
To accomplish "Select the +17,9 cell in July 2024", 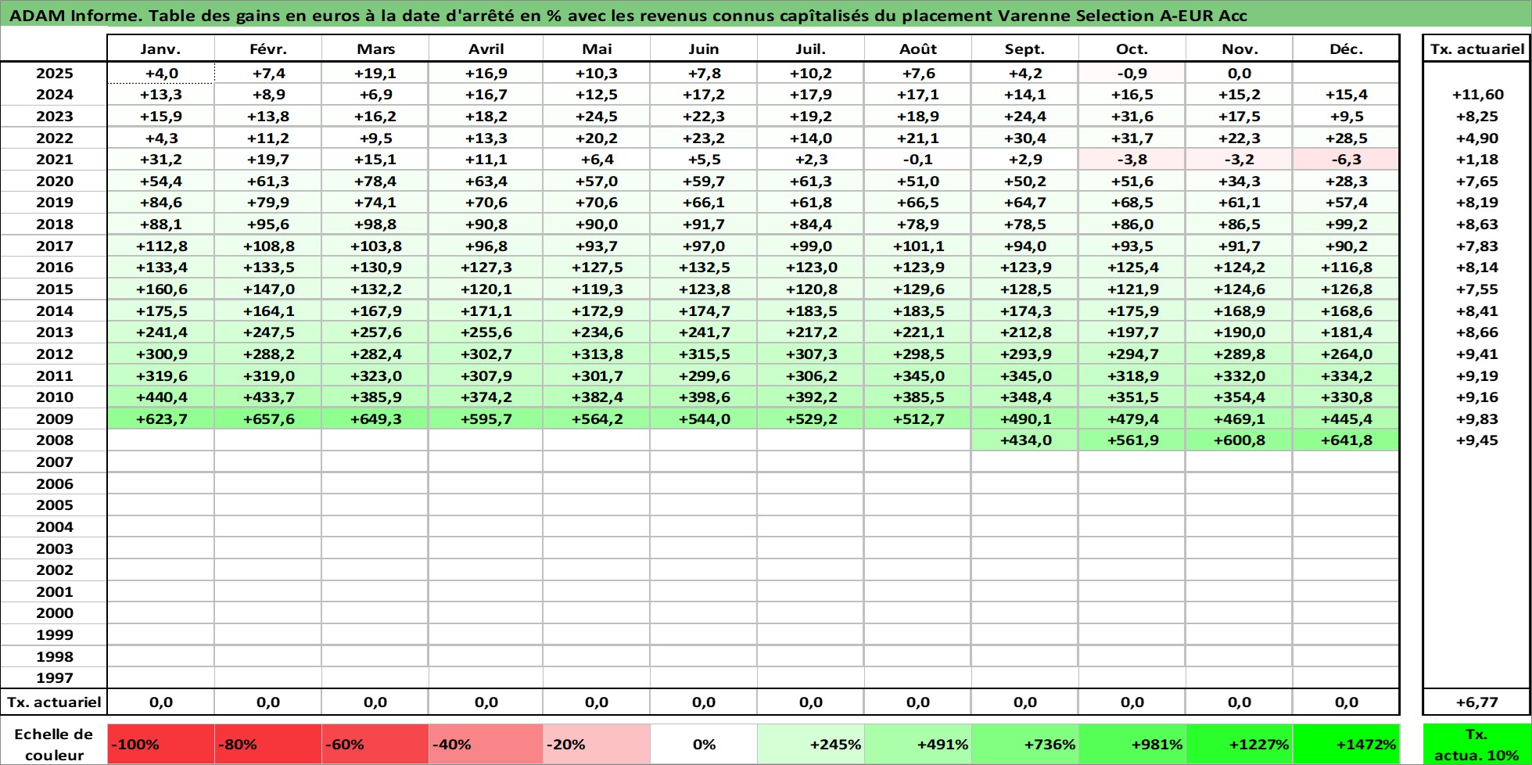I will 810,94.
